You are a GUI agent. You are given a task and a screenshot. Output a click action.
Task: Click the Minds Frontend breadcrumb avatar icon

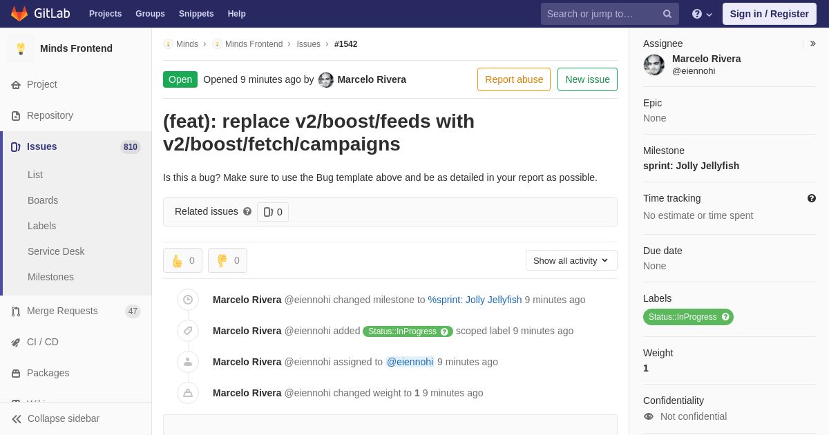[x=217, y=44]
